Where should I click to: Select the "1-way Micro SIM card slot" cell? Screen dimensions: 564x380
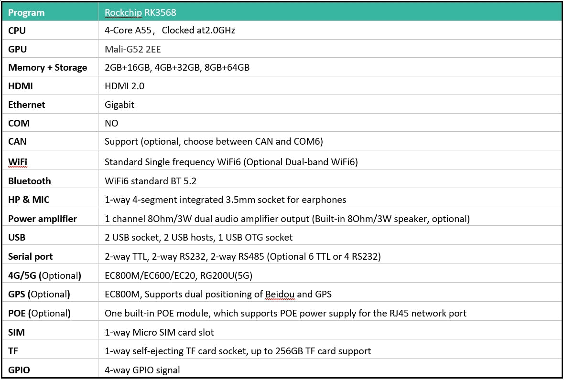click(159, 332)
